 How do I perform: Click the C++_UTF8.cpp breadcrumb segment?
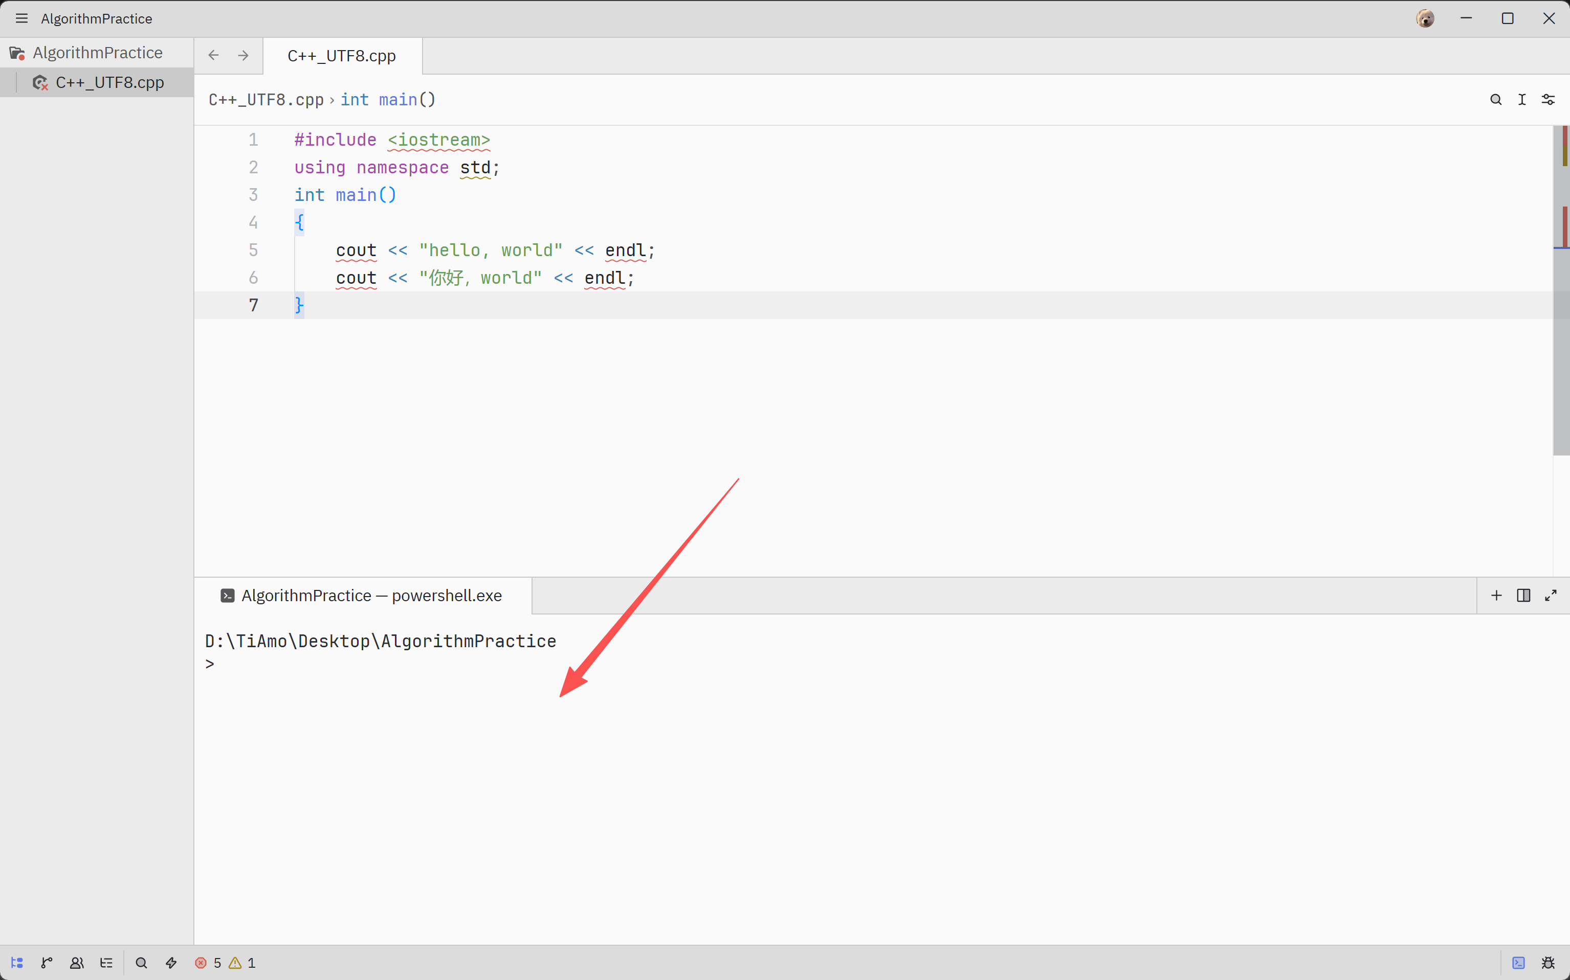coord(266,100)
